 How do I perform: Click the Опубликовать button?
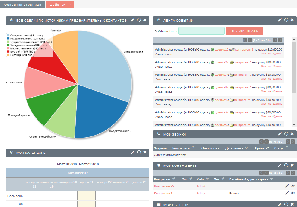coord(244,31)
